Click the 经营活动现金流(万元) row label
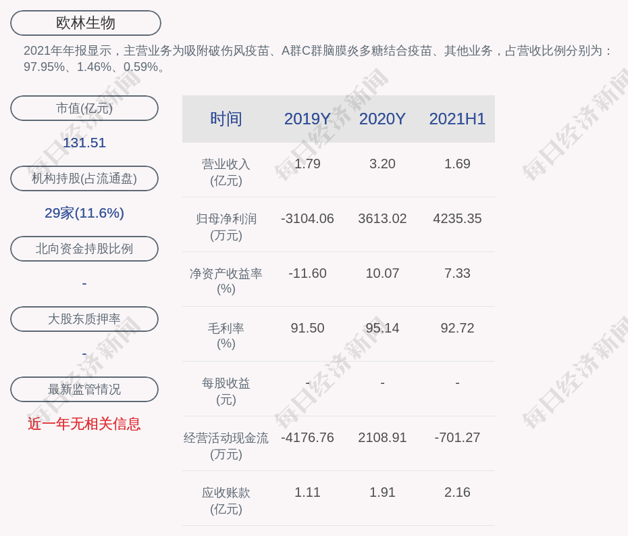Image resolution: width=628 pixels, height=536 pixels. coord(226,446)
